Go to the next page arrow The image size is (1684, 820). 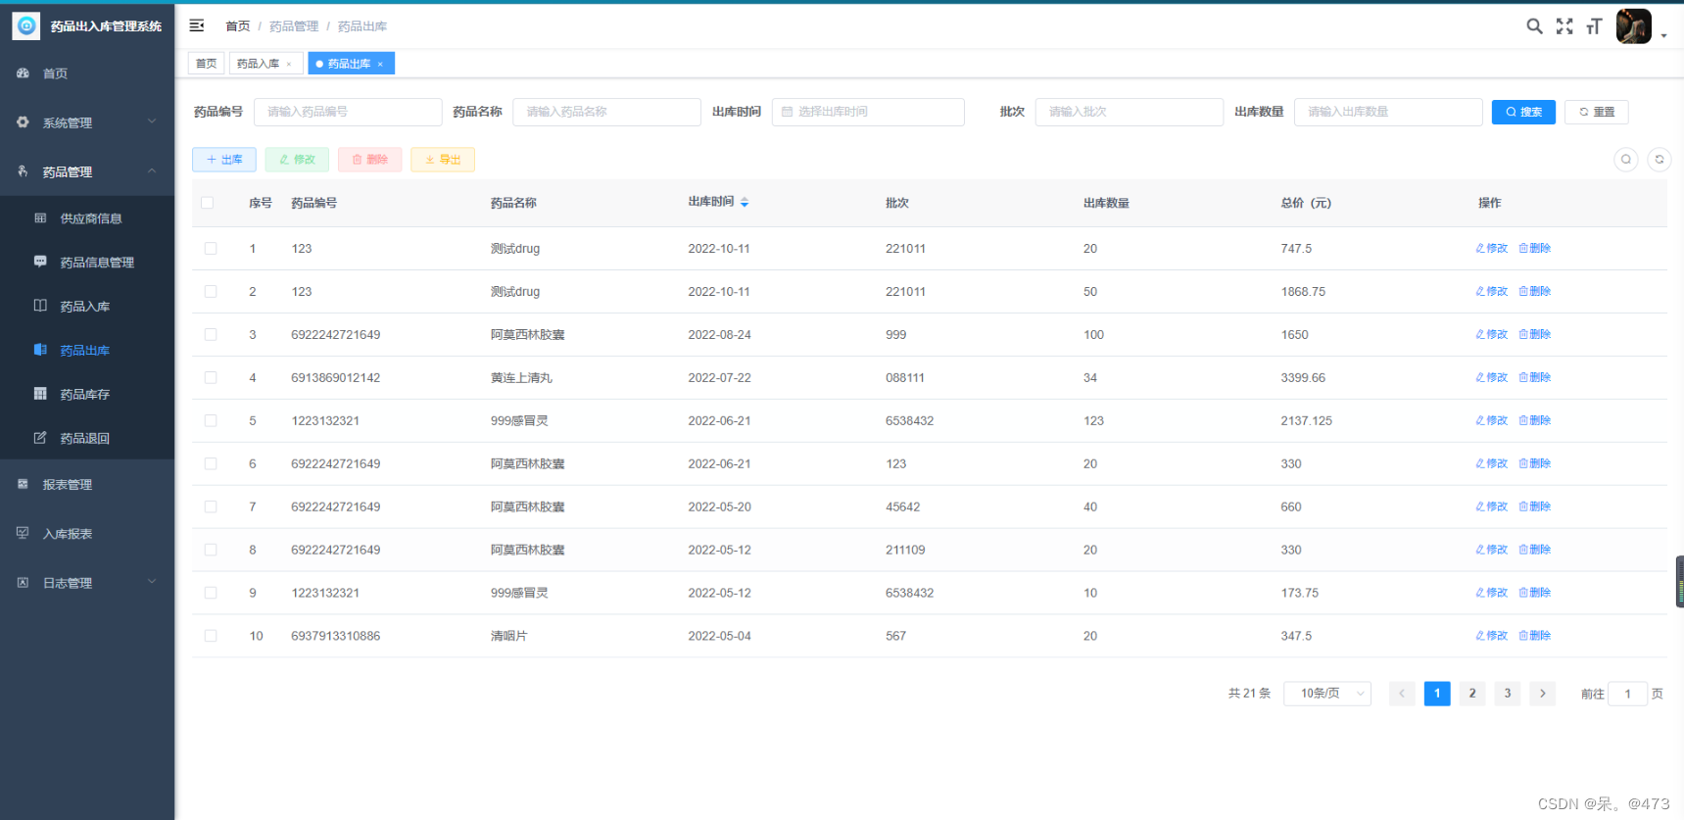[1543, 694]
